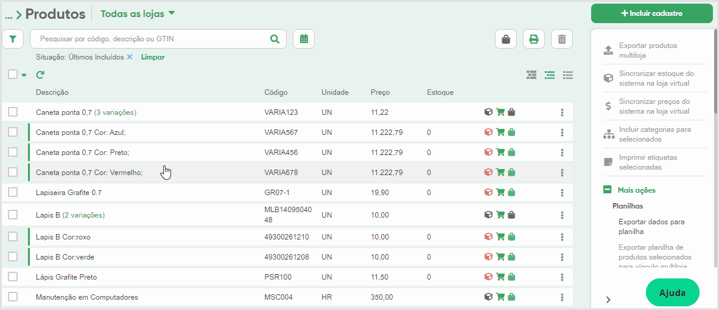Screen dimensions: 719x310
Task: Click the stock box icon for Manutenção em Computadores
Action: [x=488, y=297]
